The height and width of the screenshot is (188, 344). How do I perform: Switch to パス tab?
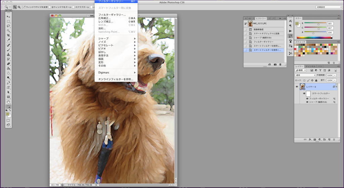point(320,66)
